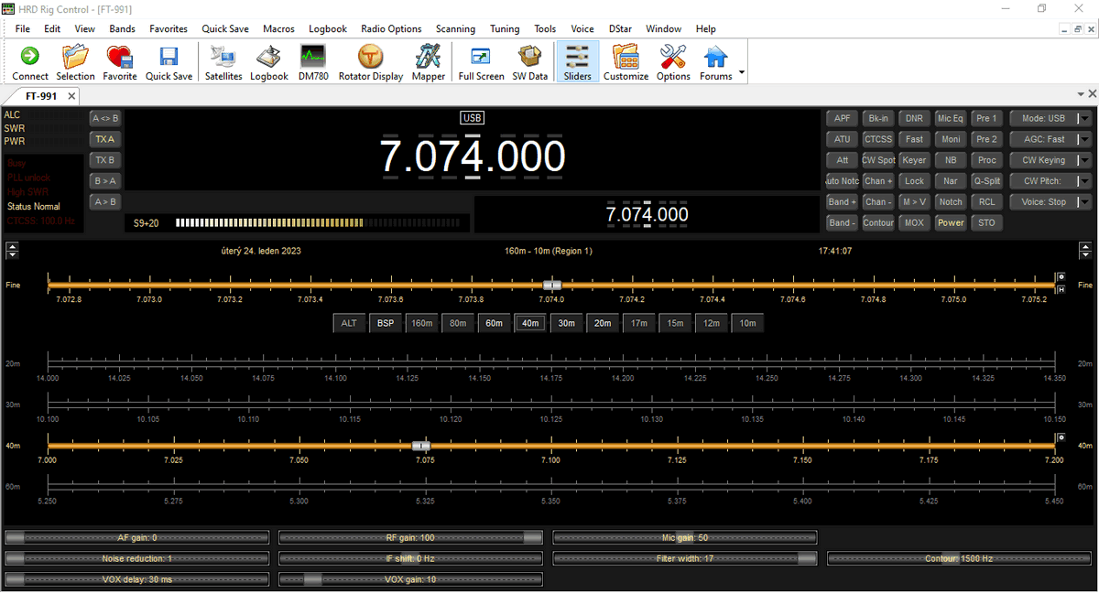Expand the Voice: Stop dropdown
1099x593 pixels.
point(1084,202)
